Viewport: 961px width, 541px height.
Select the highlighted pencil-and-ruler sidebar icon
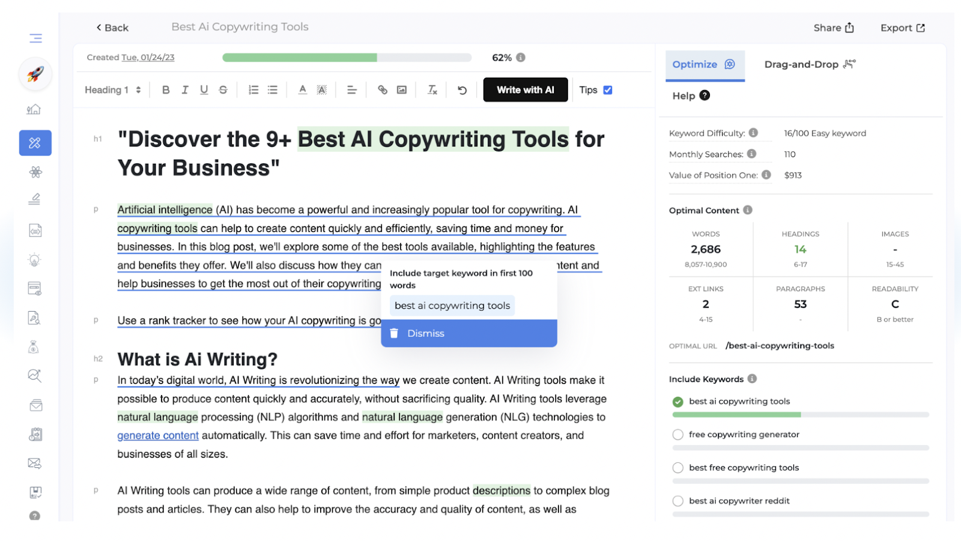coord(35,143)
